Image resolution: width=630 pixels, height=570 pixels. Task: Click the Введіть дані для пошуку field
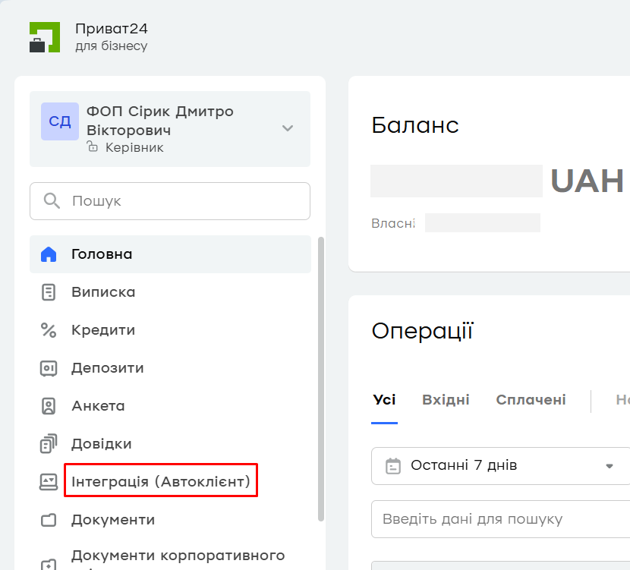click(x=501, y=519)
